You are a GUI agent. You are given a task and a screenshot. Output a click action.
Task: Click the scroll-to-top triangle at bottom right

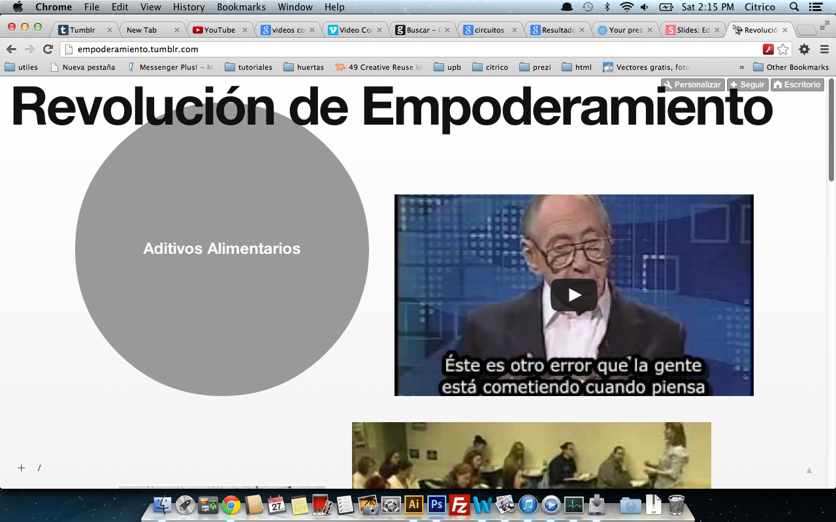(x=809, y=470)
